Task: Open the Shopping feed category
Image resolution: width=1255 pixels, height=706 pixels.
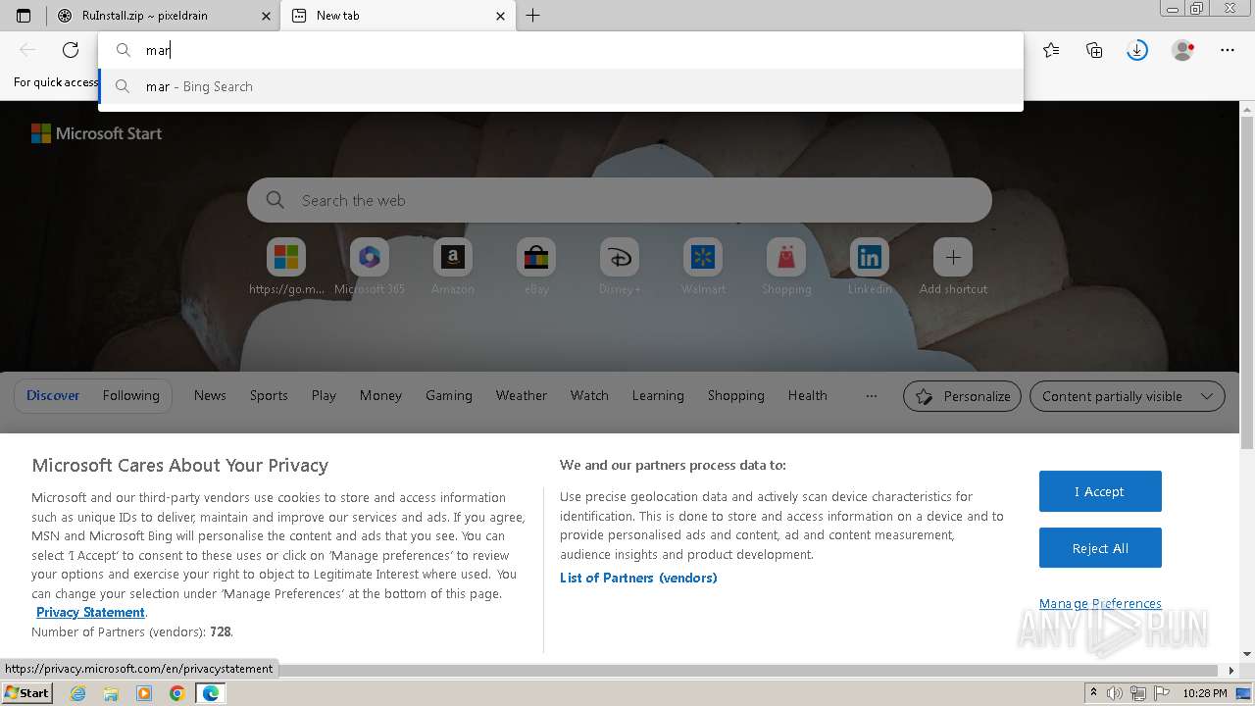Action: [736, 395]
